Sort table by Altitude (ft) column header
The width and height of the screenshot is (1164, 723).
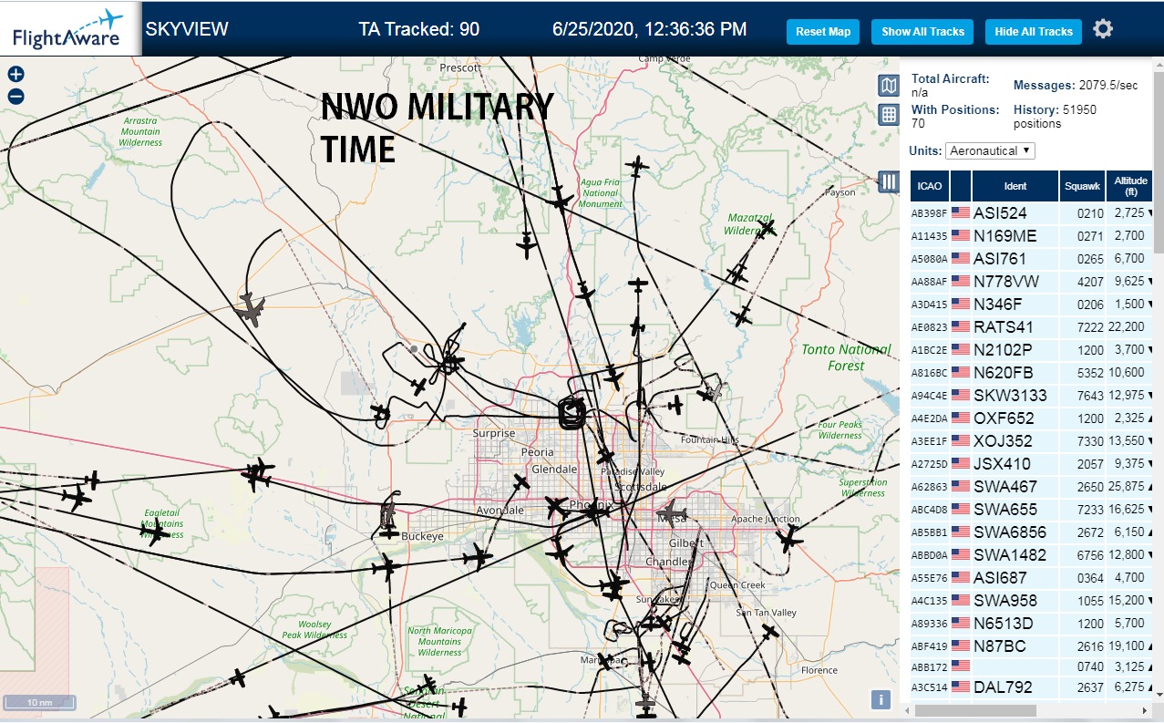1130,186
